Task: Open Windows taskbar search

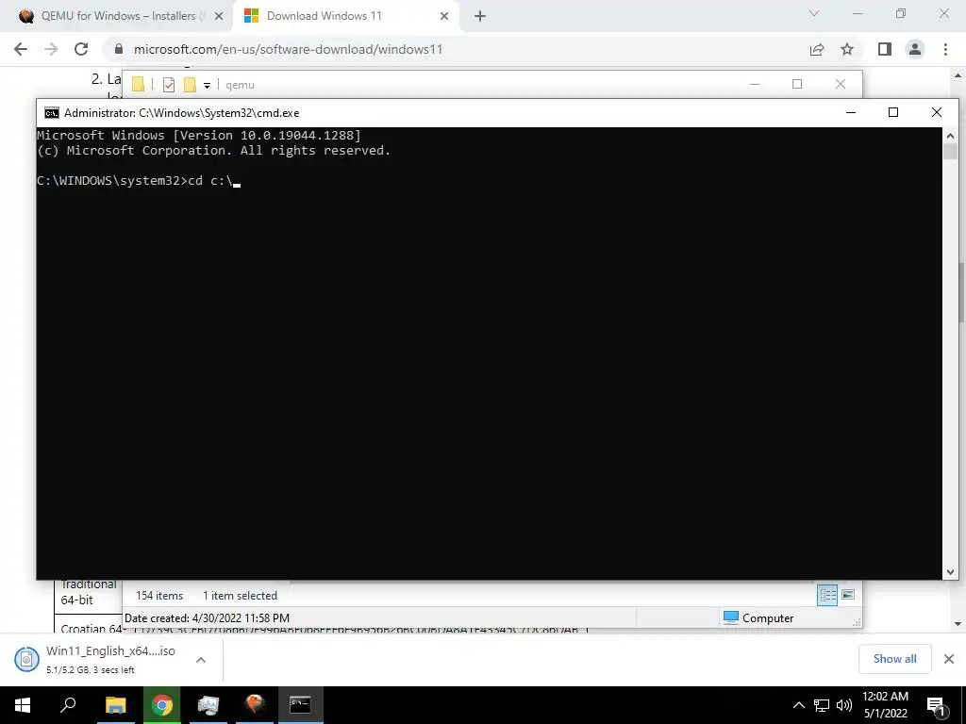Action: [x=68, y=705]
